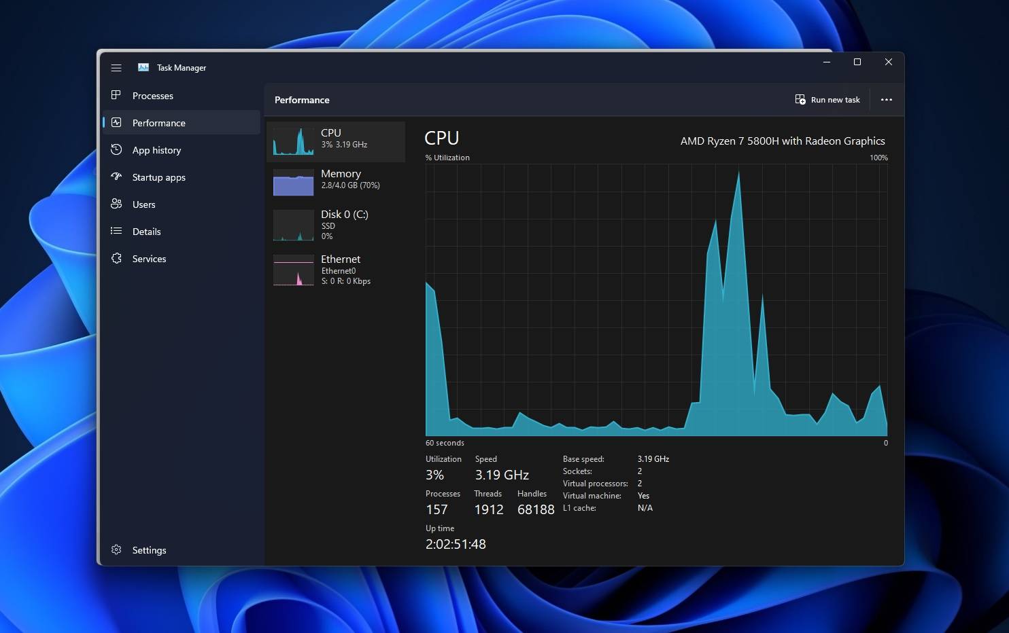Image resolution: width=1009 pixels, height=633 pixels.
Task: Open the Users section
Action: click(x=143, y=204)
